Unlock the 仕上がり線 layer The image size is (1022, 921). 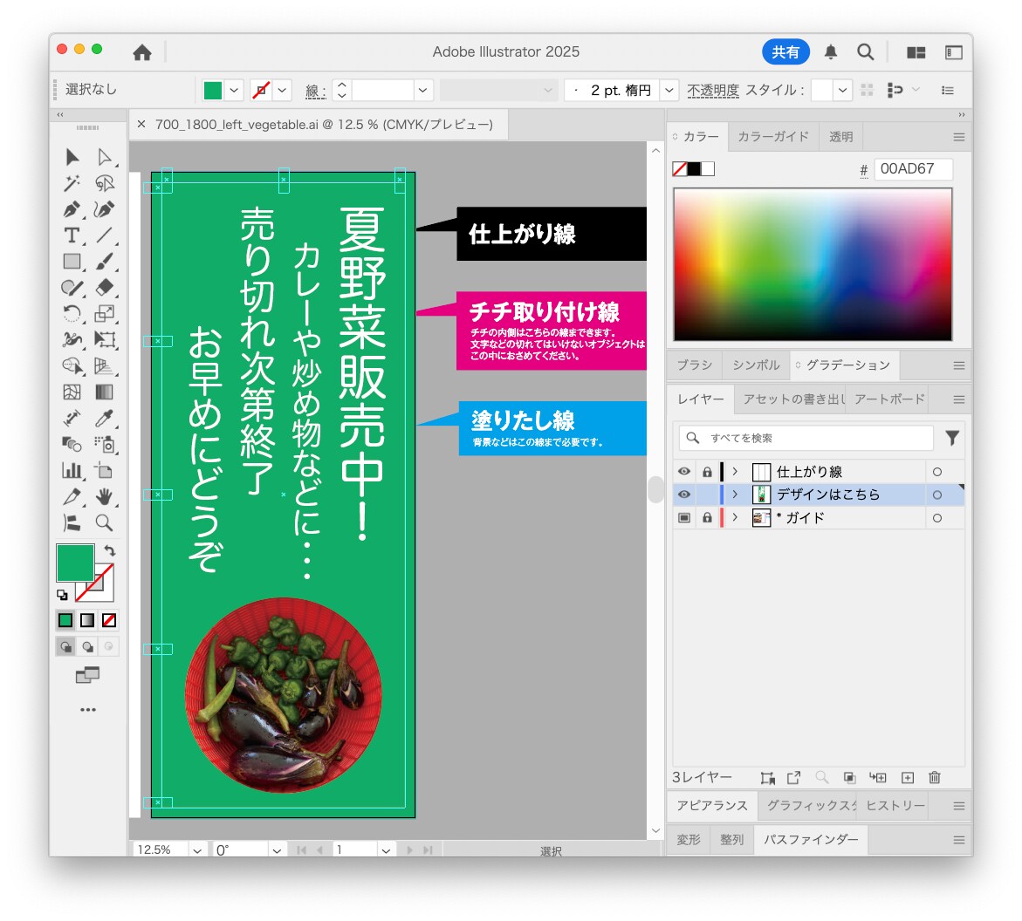707,471
